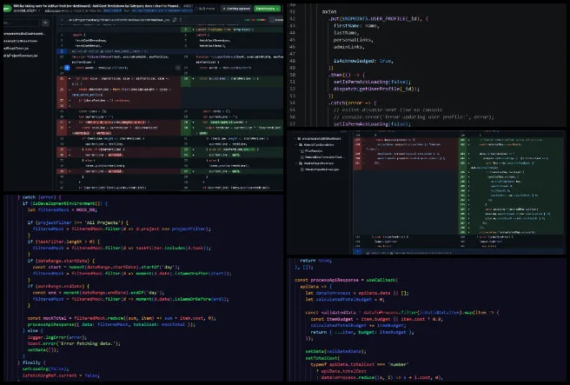This screenshot has width=570, height=385.
Task: Click the 'dispatch(getUserProfile(_id));' line
Action: (376, 89)
